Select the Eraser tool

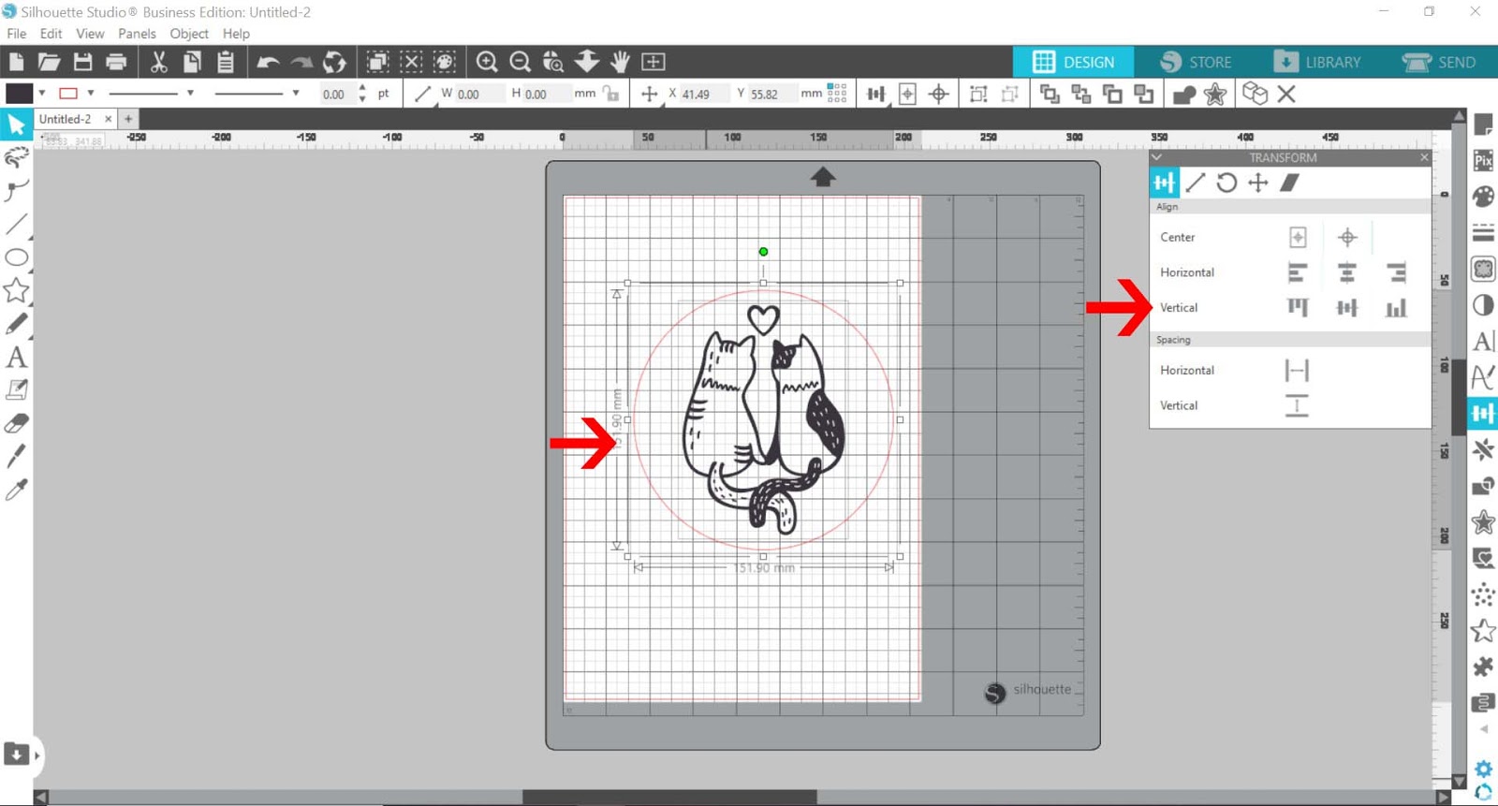(x=16, y=423)
